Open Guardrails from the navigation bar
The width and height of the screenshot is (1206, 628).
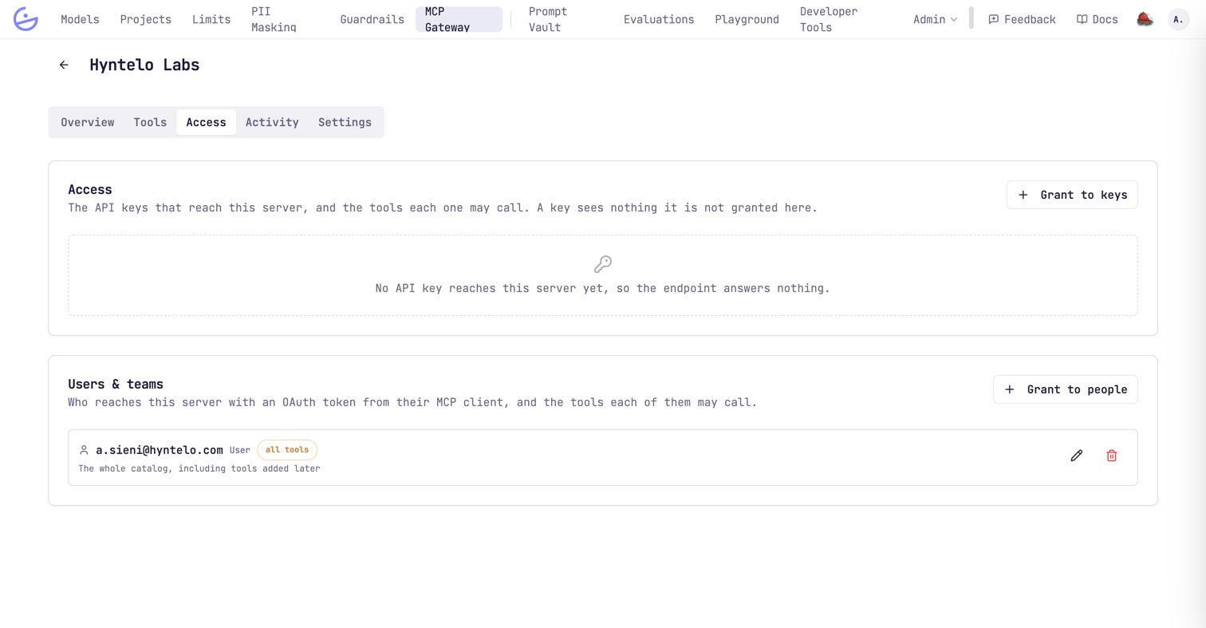click(x=372, y=19)
